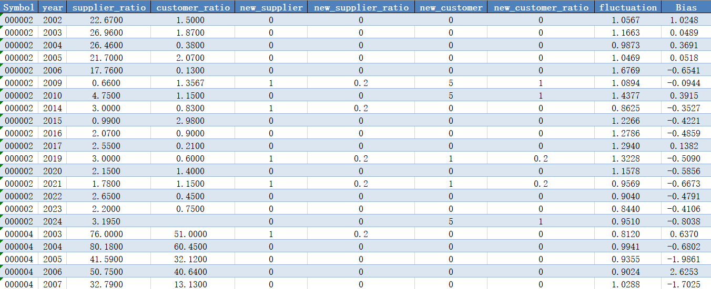The height and width of the screenshot is (289, 711).
Task: Select the Bias header cell
Action: coord(686,7)
